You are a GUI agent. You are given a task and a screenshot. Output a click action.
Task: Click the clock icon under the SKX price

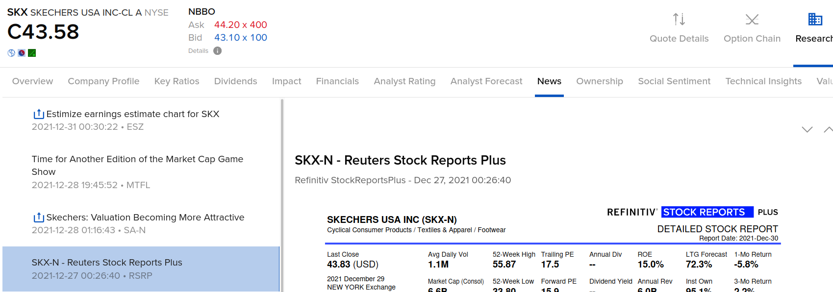tap(22, 53)
